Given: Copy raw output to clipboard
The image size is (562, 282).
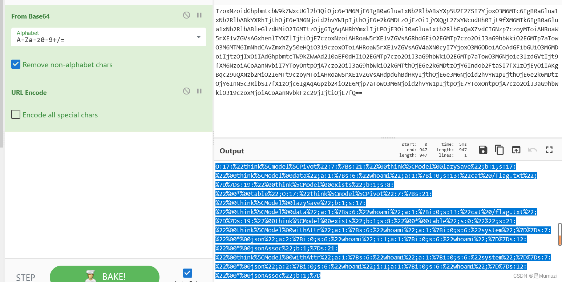Looking at the screenshot, I should click(x=500, y=150).
